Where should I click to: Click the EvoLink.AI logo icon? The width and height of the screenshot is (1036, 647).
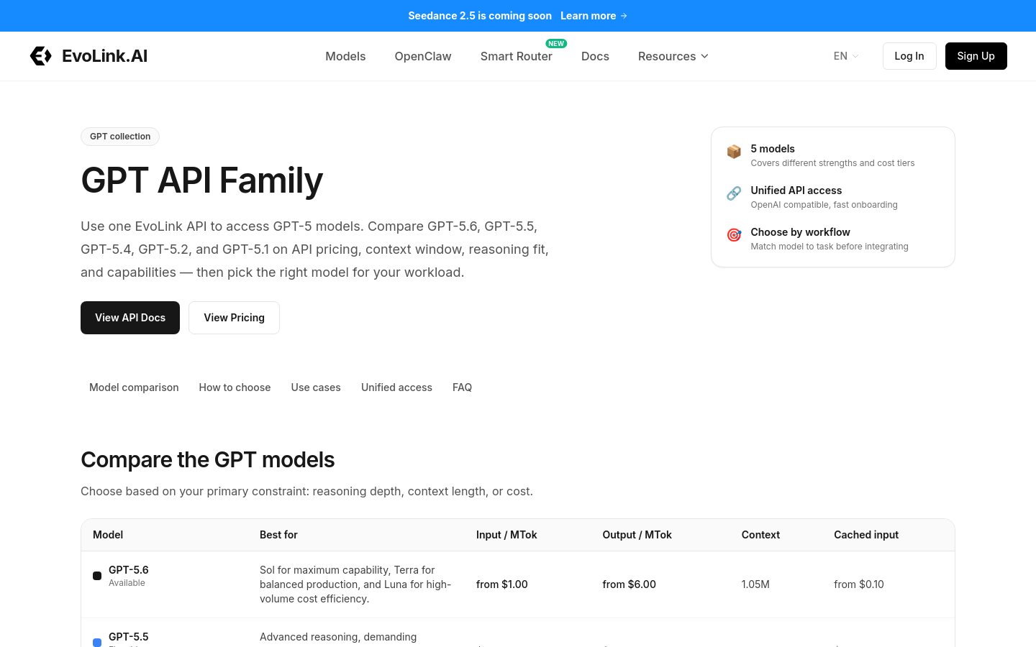tap(41, 56)
